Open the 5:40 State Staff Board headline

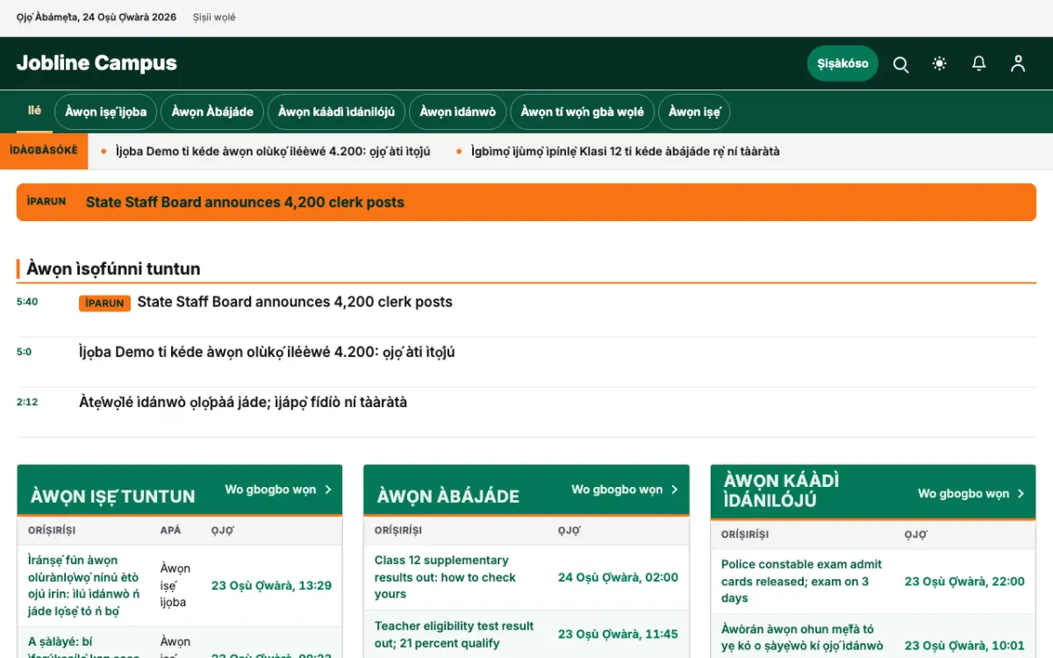click(295, 302)
